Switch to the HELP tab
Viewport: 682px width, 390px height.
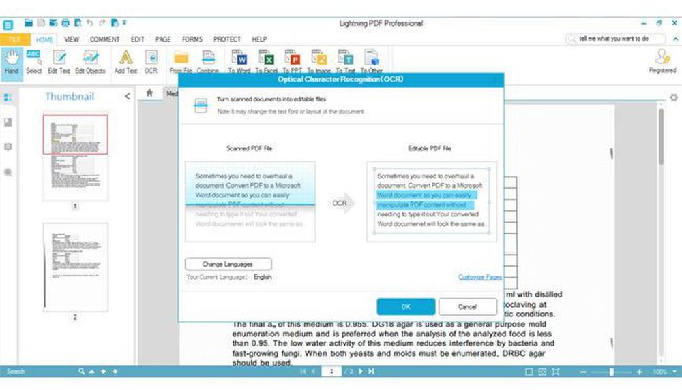(259, 39)
